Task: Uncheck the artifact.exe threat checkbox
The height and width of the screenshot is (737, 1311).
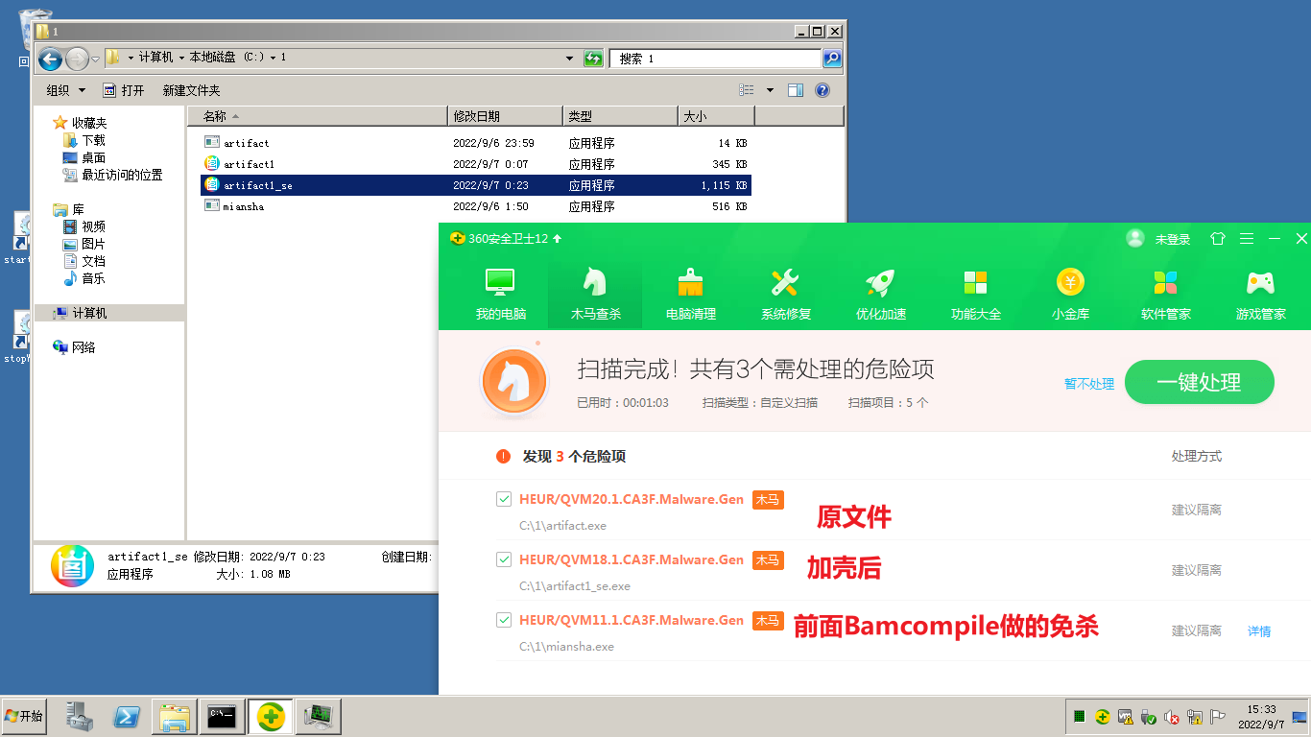Action: [x=503, y=499]
